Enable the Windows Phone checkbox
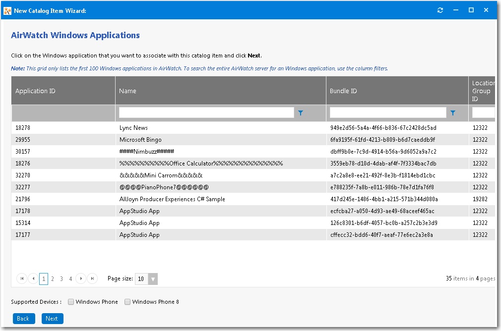Image resolution: width=501 pixels, height=331 pixels. tap(71, 302)
